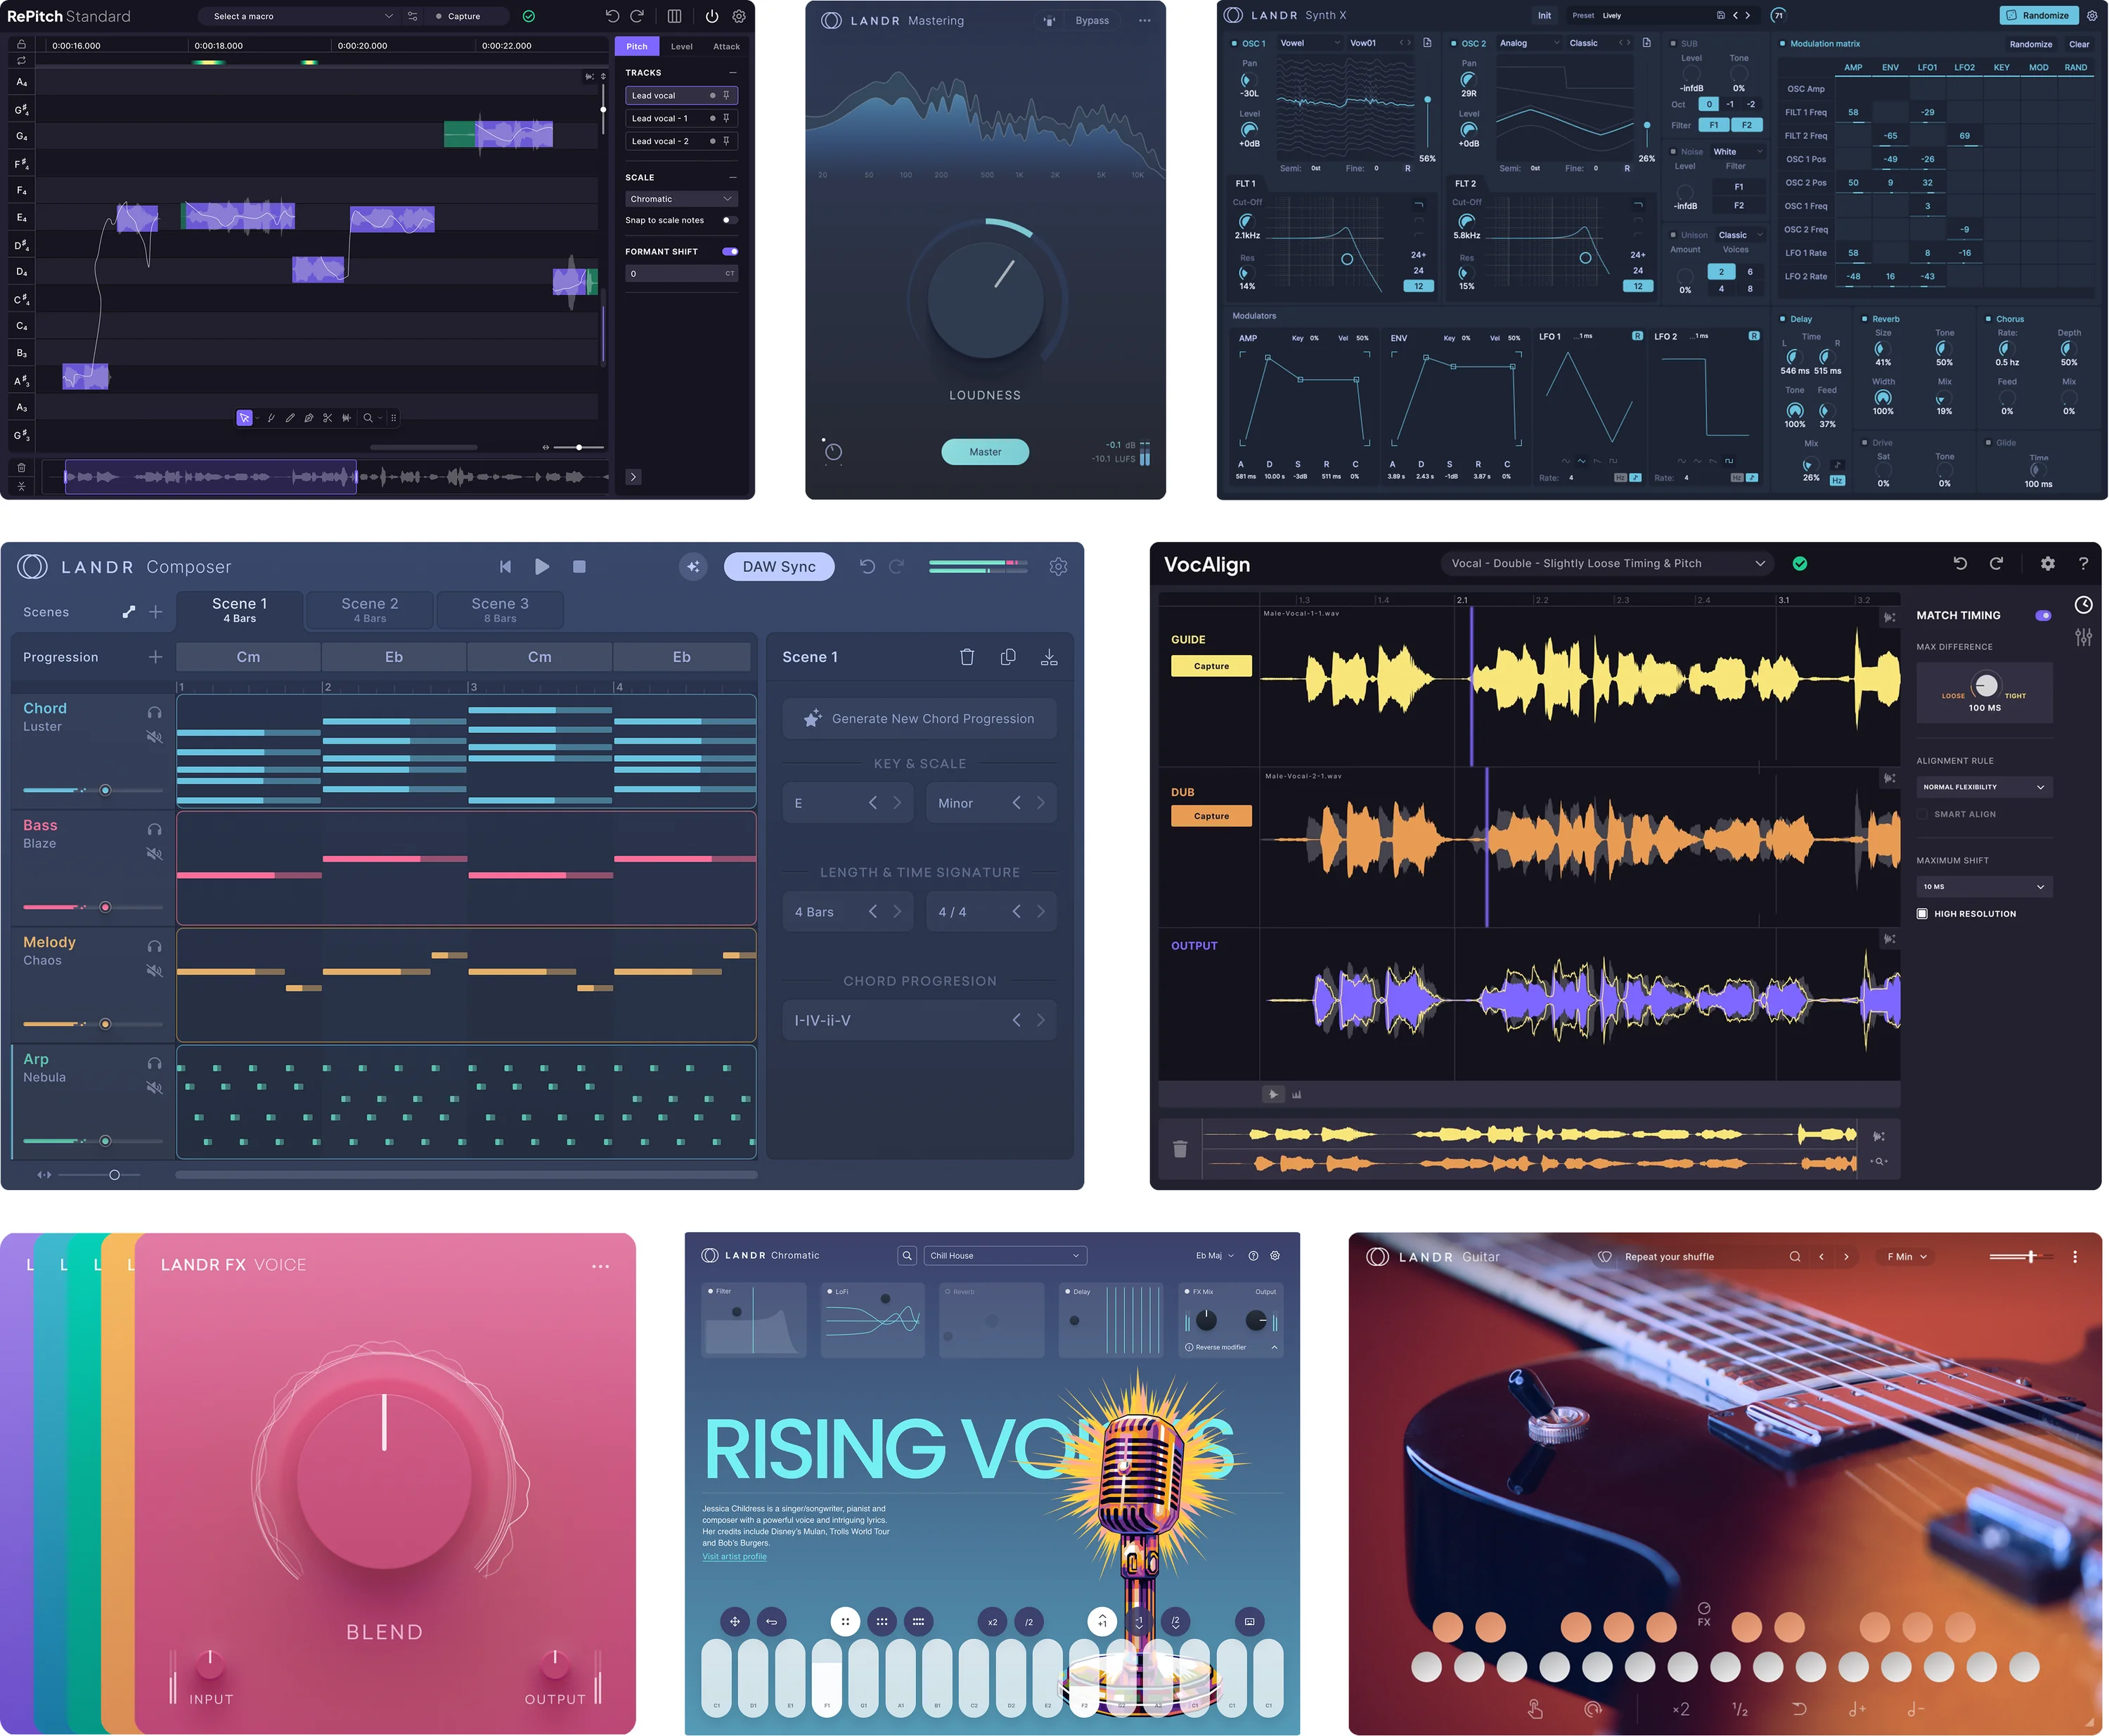Open the Chromatic scale dropdown in RePitch

tap(682, 199)
